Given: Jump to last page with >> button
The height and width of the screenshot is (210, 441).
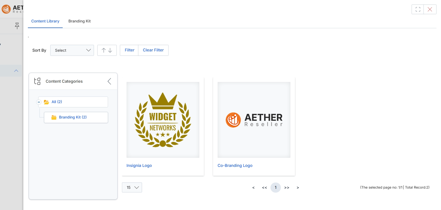Looking at the screenshot, I should (x=287, y=188).
